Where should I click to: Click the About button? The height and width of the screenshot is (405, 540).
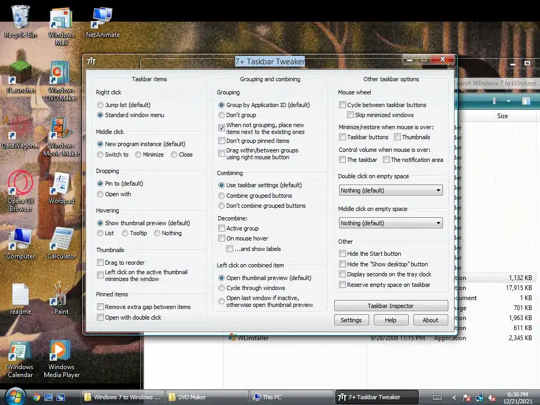(x=430, y=320)
